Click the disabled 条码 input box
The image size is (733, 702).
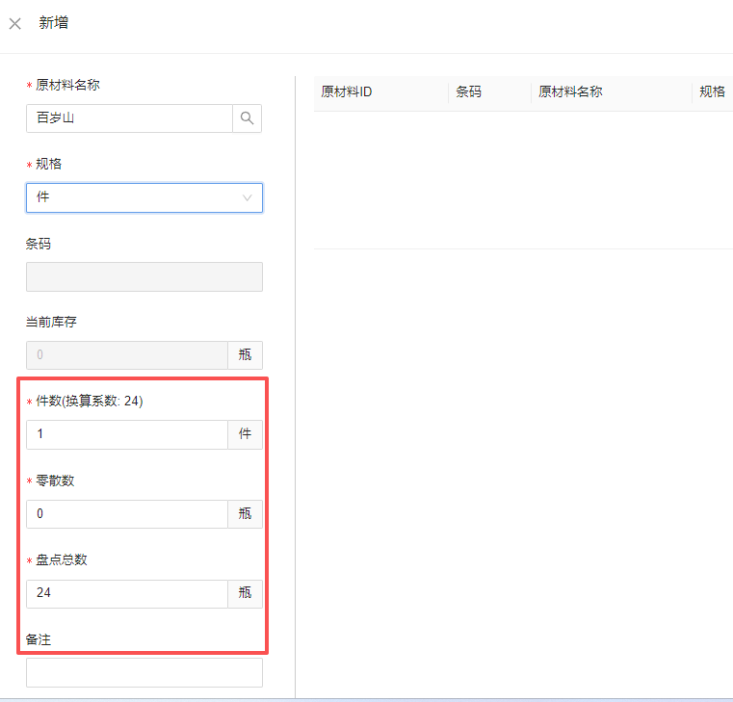(x=144, y=277)
